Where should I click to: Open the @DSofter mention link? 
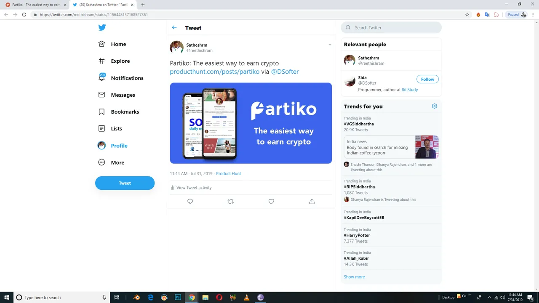click(x=285, y=72)
